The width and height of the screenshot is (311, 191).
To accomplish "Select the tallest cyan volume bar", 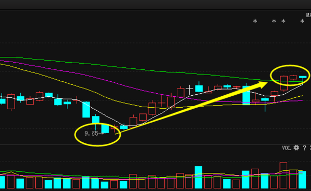I will (x=199, y=177).
